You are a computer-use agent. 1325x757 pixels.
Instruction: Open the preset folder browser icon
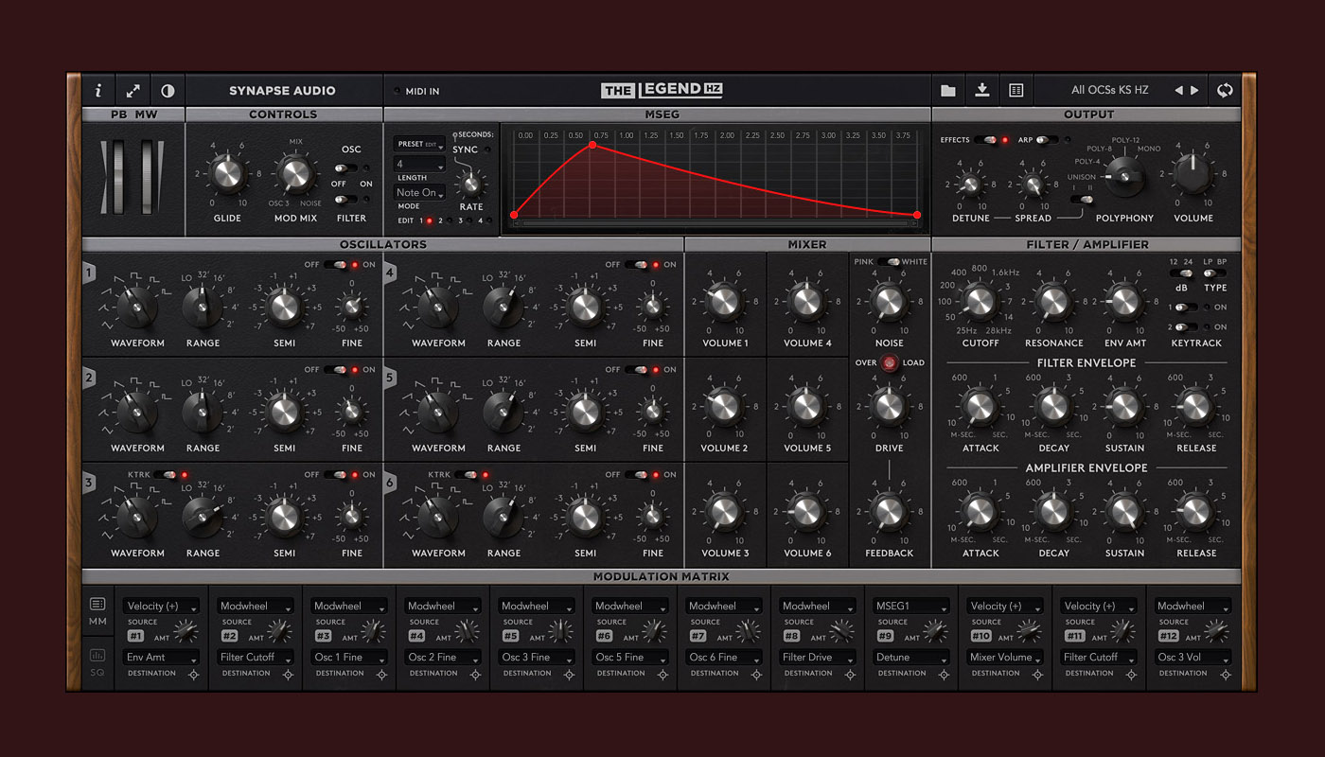pos(948,91)
